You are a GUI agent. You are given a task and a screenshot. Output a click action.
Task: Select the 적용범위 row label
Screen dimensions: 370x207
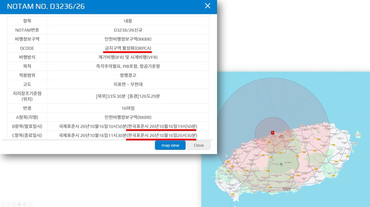tap(27, 75)
